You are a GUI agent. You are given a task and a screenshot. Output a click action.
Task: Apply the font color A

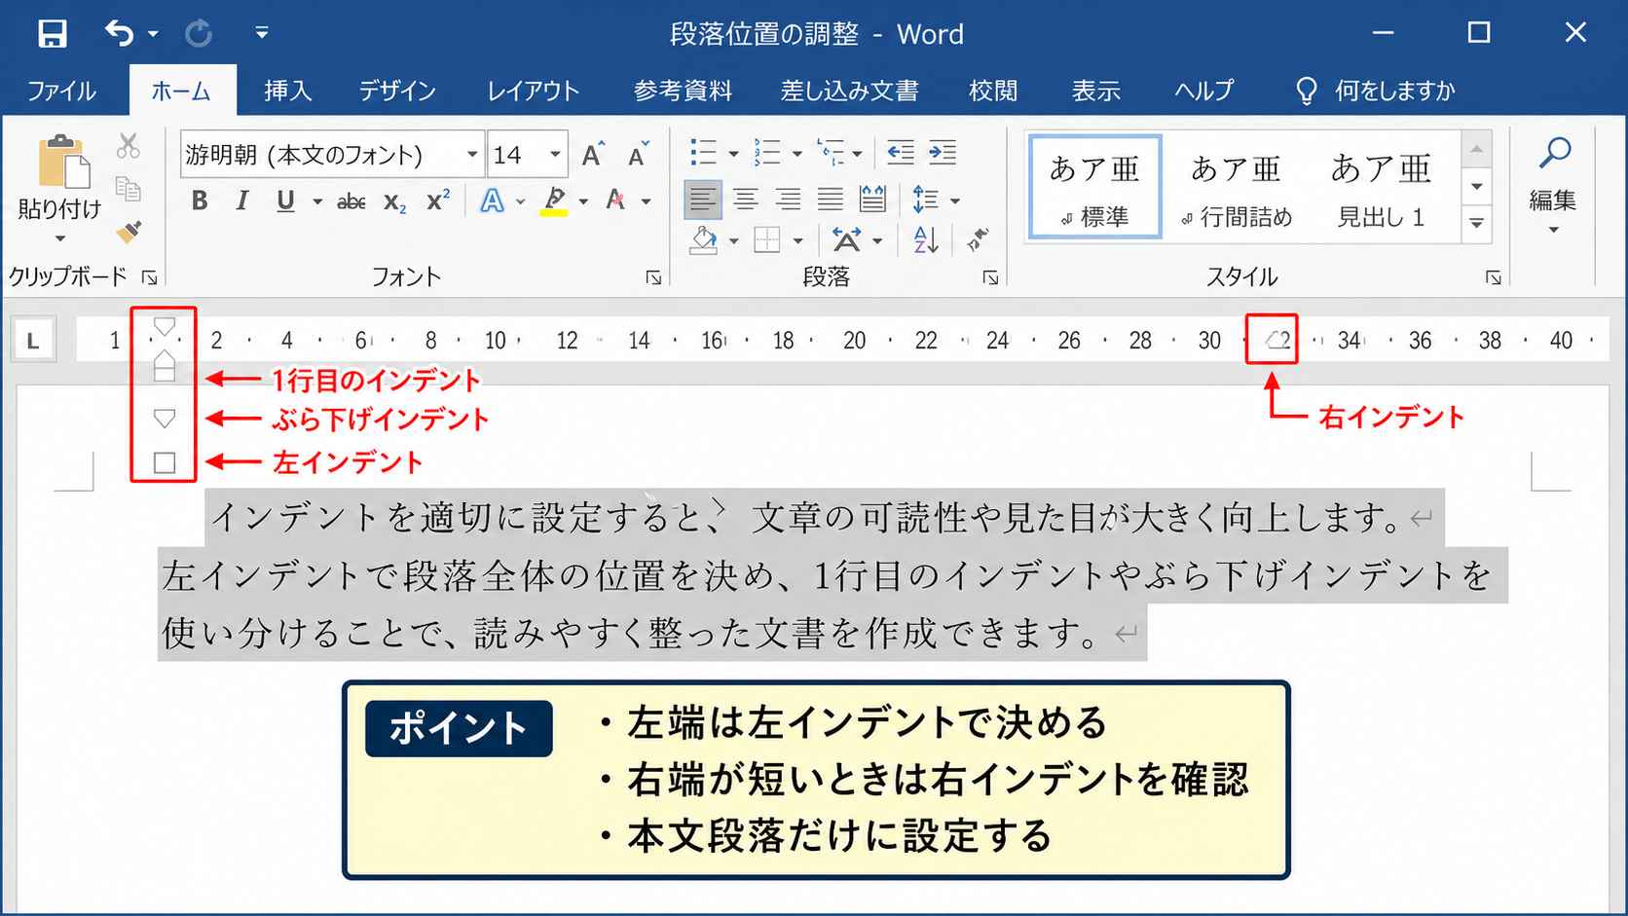[615, 201]
